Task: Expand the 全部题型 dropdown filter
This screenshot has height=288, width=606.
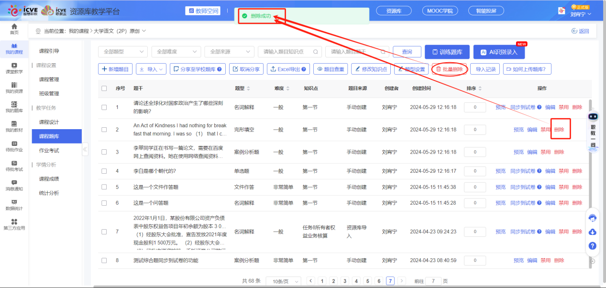Action: (122, 52)
